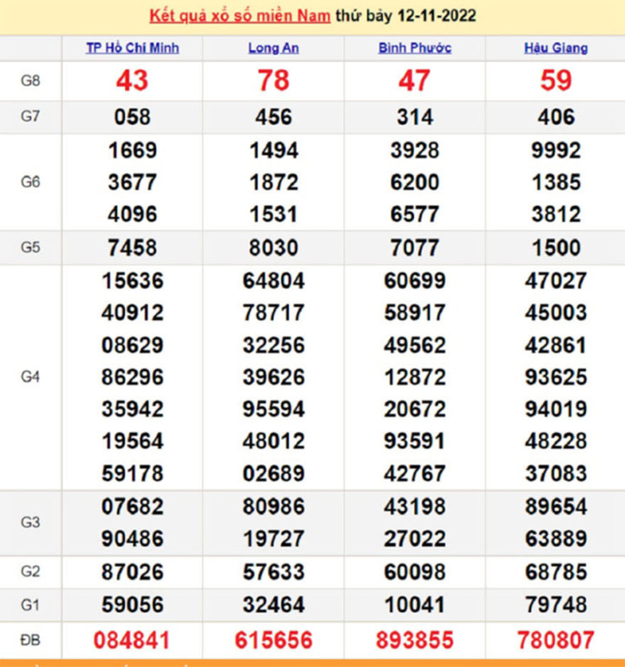Viewport: 625px width, 667px height.
Task: Select the ĐB special prize row label
Action: click(30, 640)
